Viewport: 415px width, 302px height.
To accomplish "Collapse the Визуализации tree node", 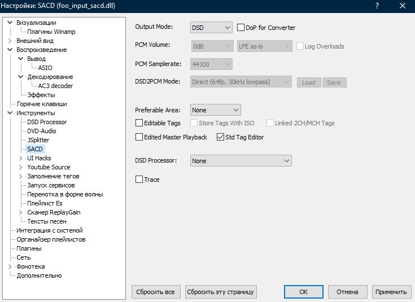I will point(10,23).
